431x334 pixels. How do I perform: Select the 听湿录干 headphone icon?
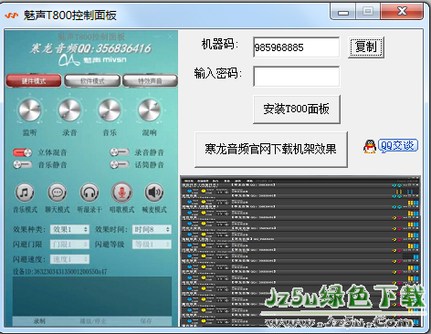pos(89,193)
